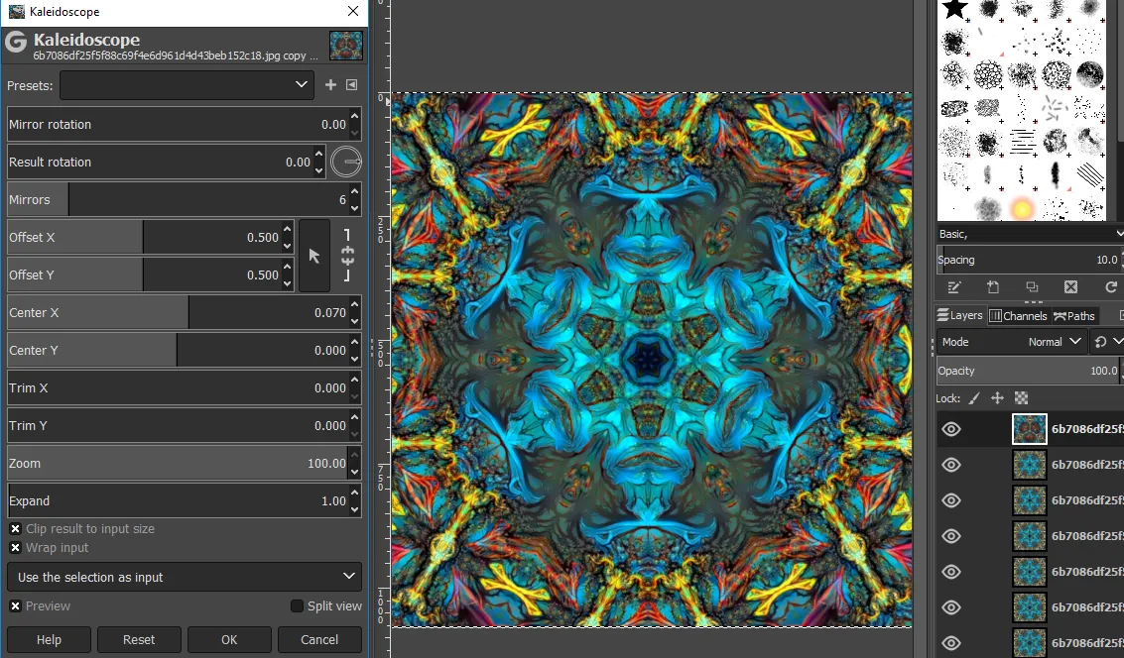Increase Mirror rotation with up arrow

point(355,115)
